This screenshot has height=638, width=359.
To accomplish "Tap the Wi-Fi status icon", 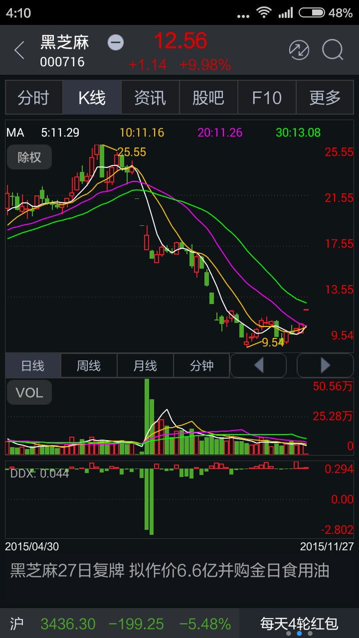I will click(x=264, y=13).
